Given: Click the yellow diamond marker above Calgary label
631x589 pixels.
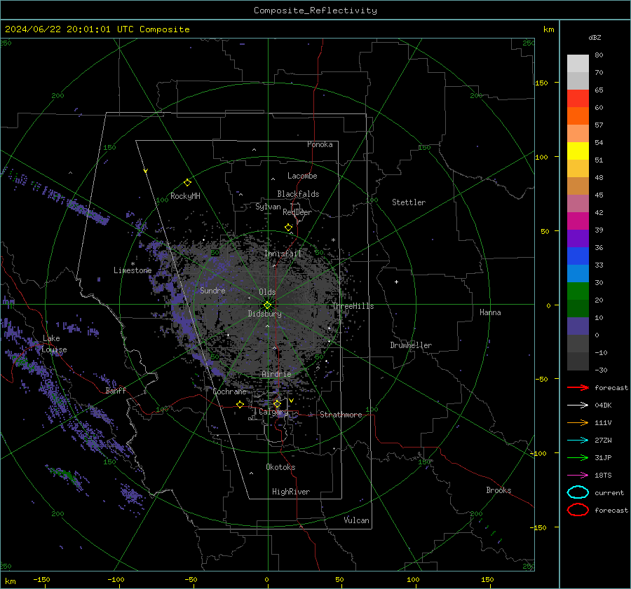Looking at the screenshot, I should 277,403.
